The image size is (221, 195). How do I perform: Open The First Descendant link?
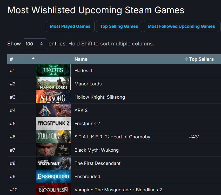click(97, 163)
